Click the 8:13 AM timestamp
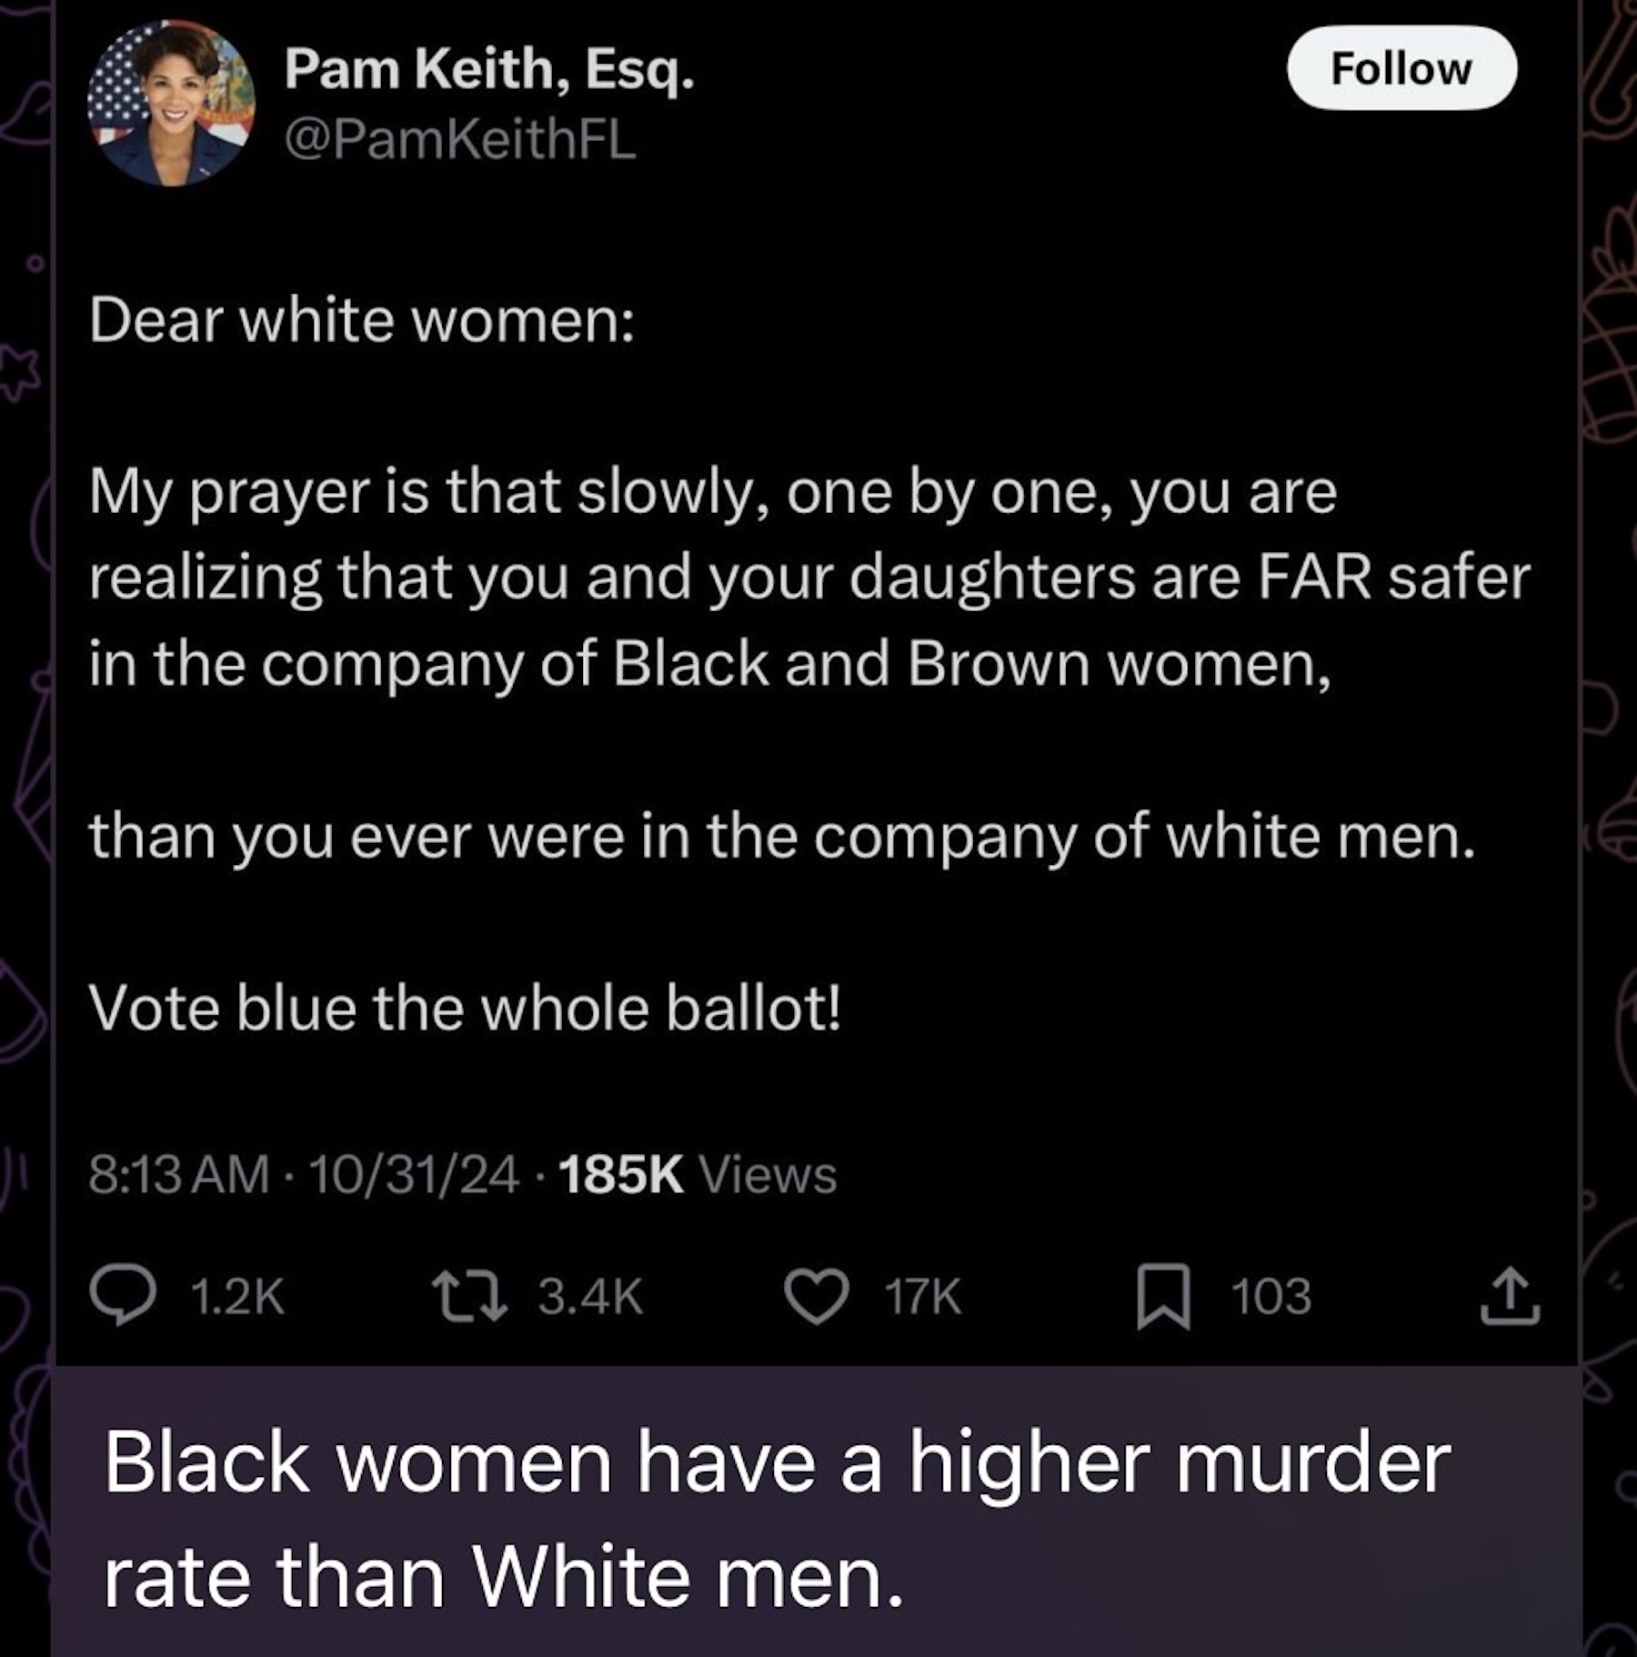The height and width of the screenshot is (1657, 1637). coord(179,1174)
